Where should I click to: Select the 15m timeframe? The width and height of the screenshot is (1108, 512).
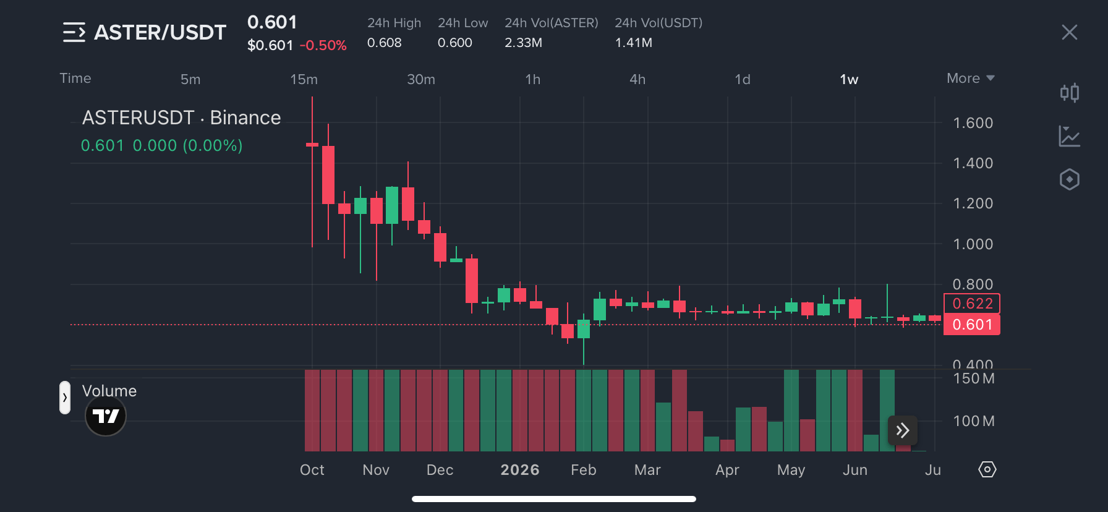pos(304,79)
